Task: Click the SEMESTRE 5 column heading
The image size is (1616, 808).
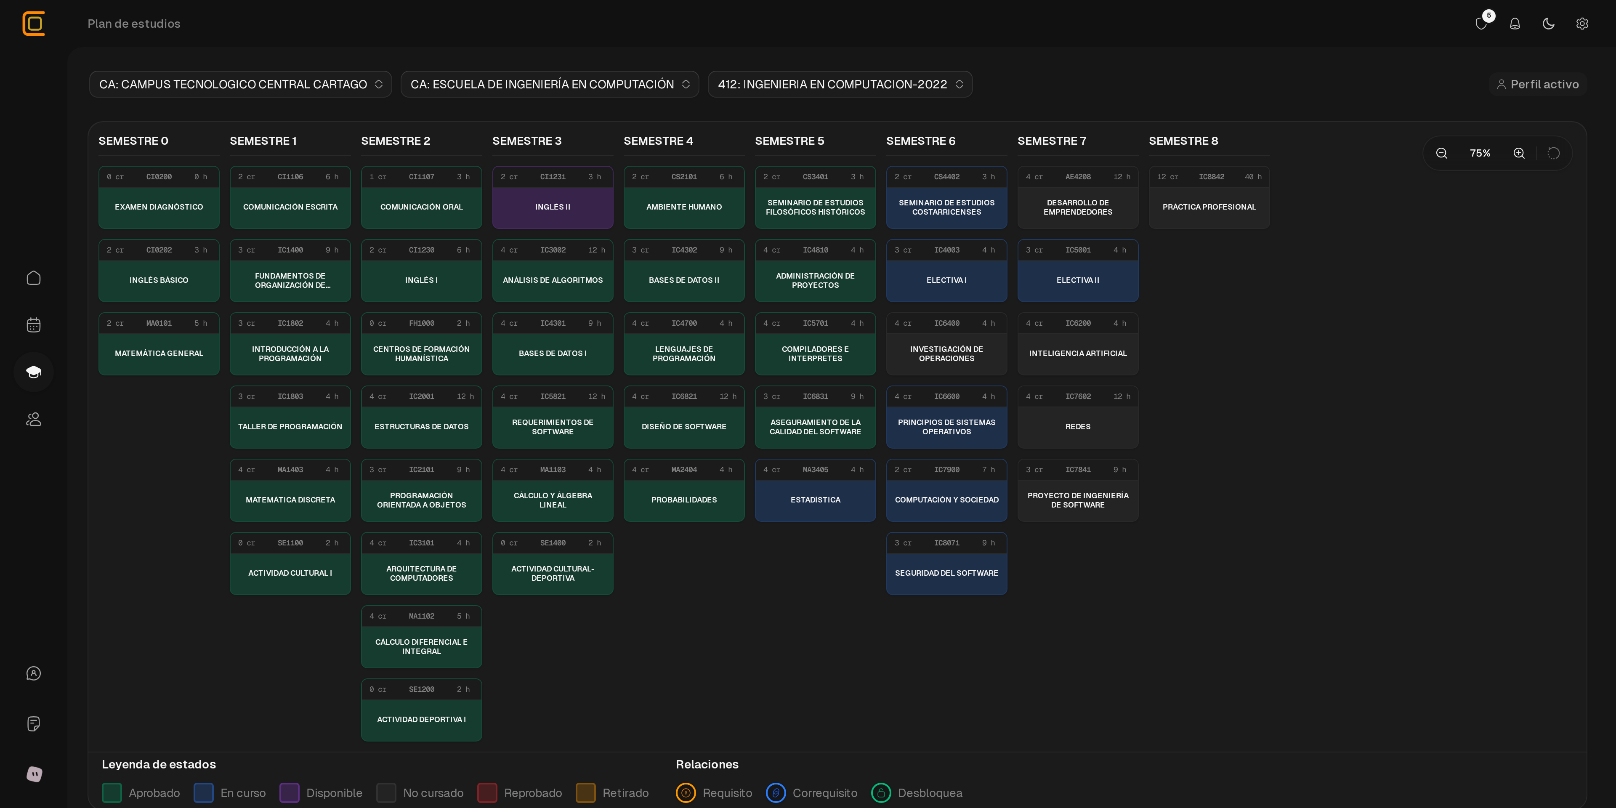Action: [x=790, y=141]
